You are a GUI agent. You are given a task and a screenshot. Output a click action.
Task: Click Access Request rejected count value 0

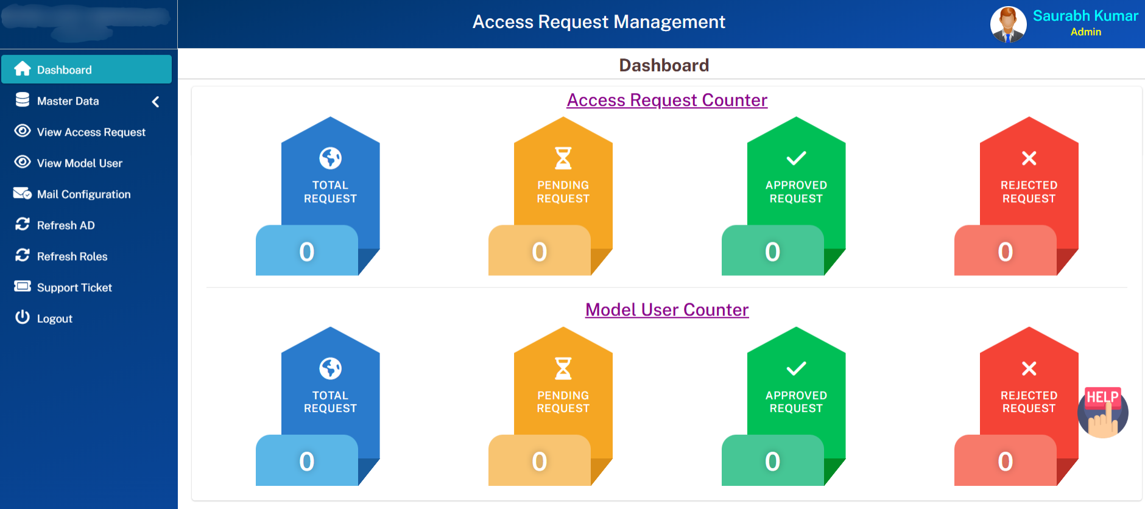coord(1006,251)
